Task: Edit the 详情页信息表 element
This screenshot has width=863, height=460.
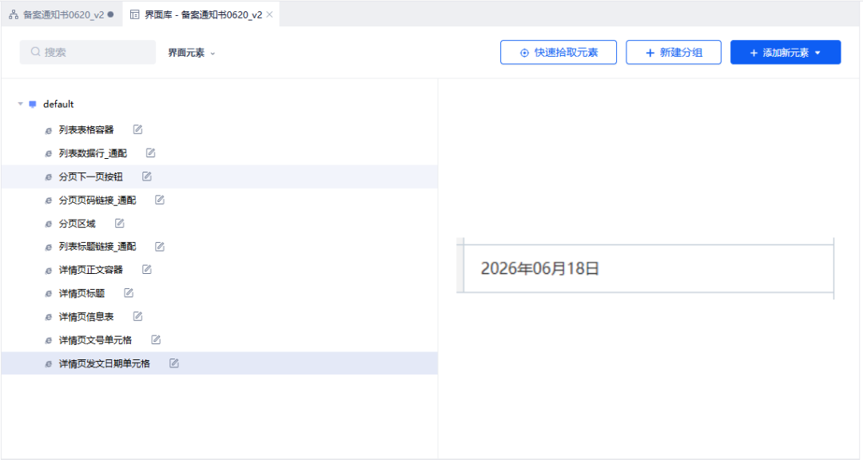Action: click(x=137, y=316)
